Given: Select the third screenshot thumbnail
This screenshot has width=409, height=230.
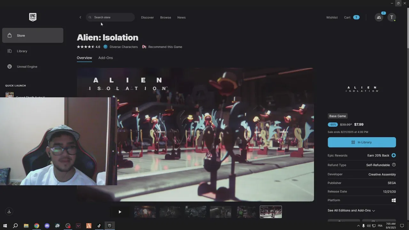Looking at the screenshot, I should [x=196, y=212].
